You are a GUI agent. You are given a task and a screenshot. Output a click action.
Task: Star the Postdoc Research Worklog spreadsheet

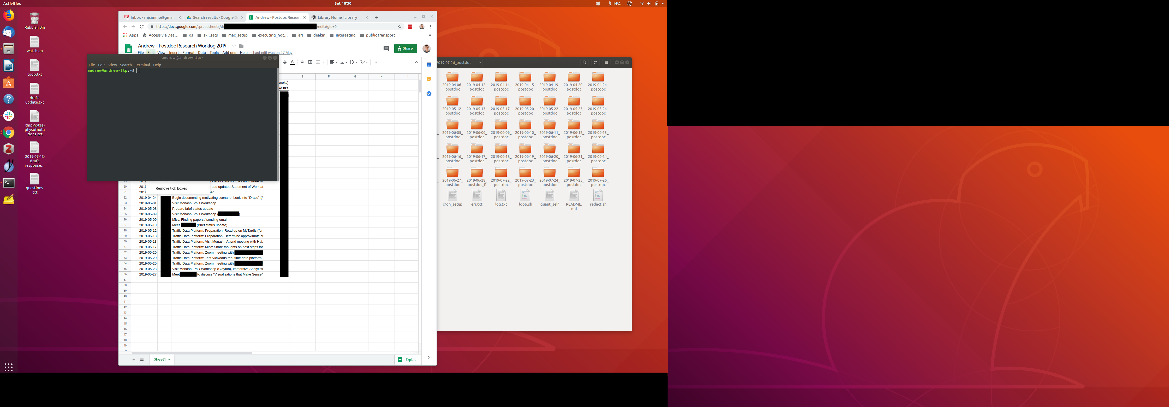(x=234, y=46)
